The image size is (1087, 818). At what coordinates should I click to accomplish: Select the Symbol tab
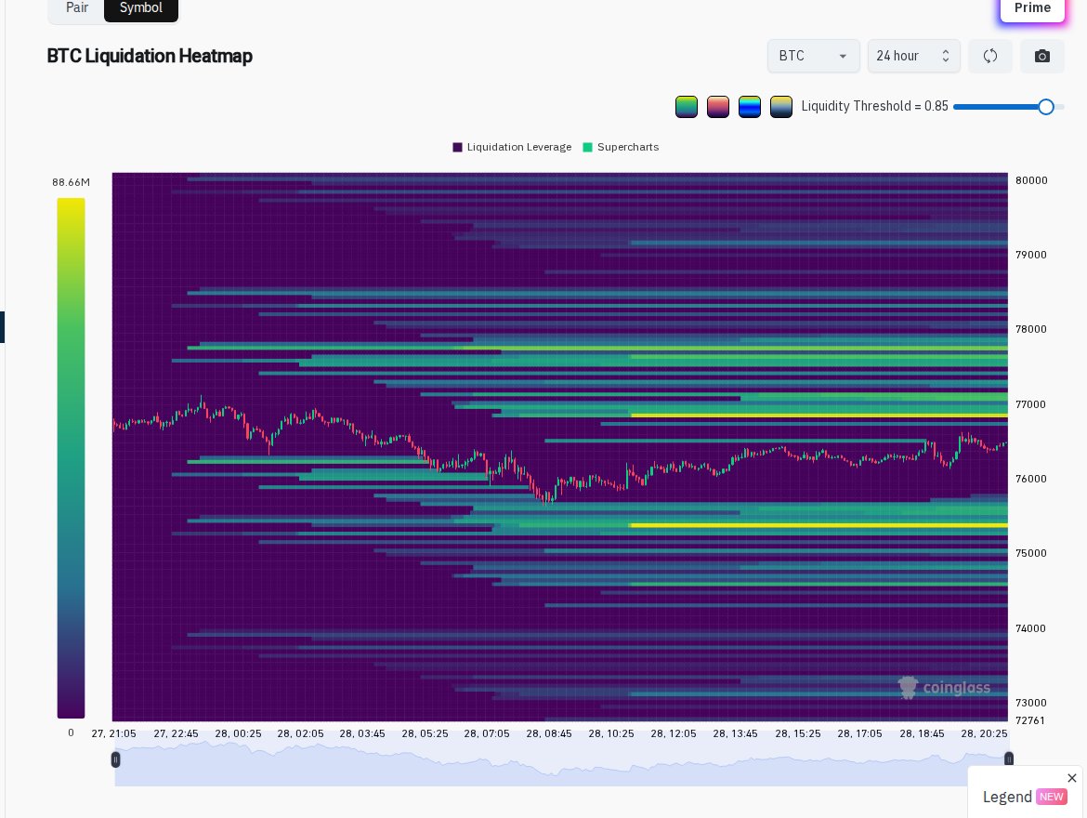tap(141, 7)
